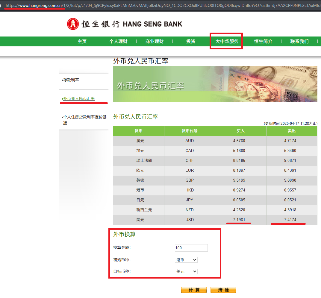Open the 大中华服务 navigation tab
321x298 pixels.
coord(227,42)
